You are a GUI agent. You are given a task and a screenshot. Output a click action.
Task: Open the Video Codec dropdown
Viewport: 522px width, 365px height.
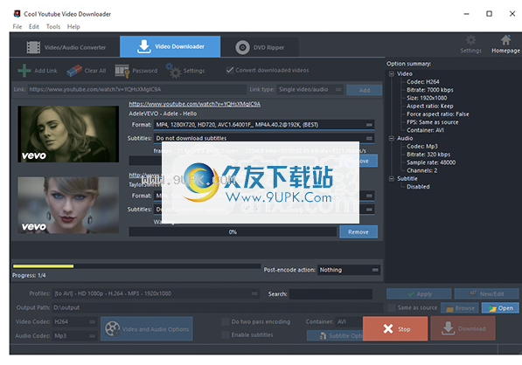tap(75, 322)
